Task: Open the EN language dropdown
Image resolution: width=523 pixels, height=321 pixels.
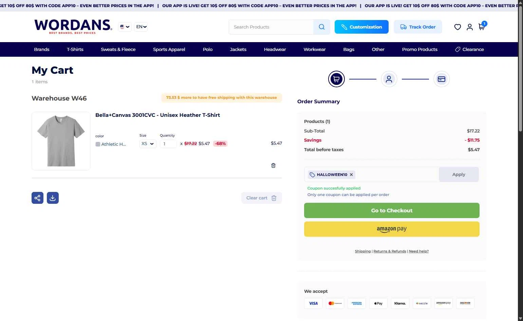Action: [x=141, y=27]
